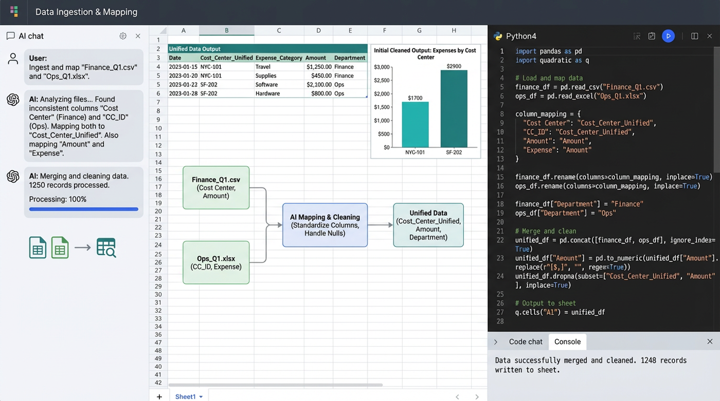Click code line 8 "column_mapping"
The width and height of the screenshot is (720, 401).
click(x=548, y=114)
